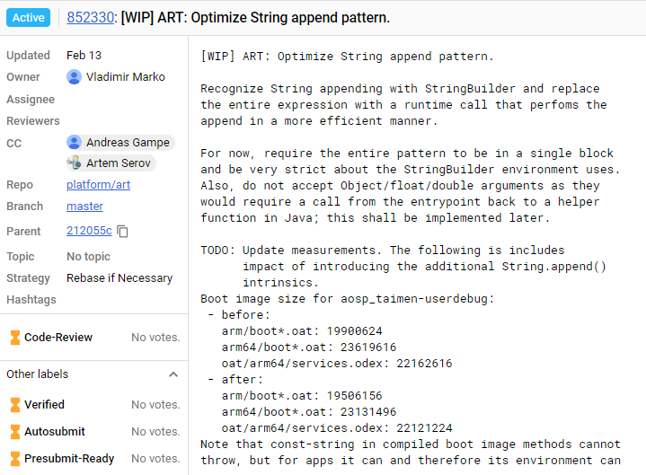Click the Active status badge
Screen dimensions: 646x475
tap(29, 18)
